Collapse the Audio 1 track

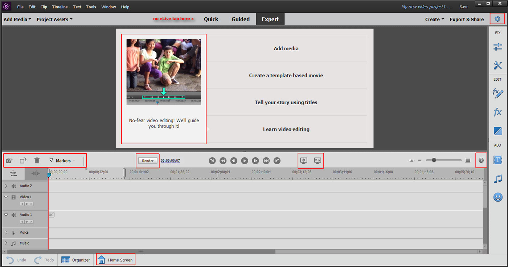point(6,215)
